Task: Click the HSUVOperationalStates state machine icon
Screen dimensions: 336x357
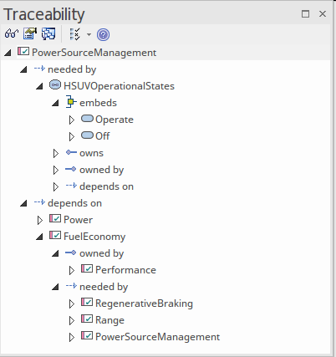Action: (55, 84)
